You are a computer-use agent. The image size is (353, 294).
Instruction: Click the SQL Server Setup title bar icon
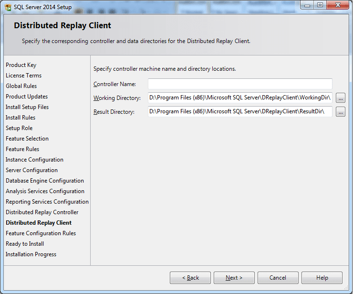coord(8,7)
